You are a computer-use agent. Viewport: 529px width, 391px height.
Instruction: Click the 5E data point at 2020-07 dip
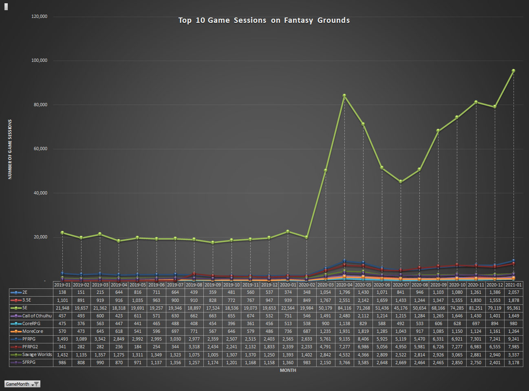401,182
